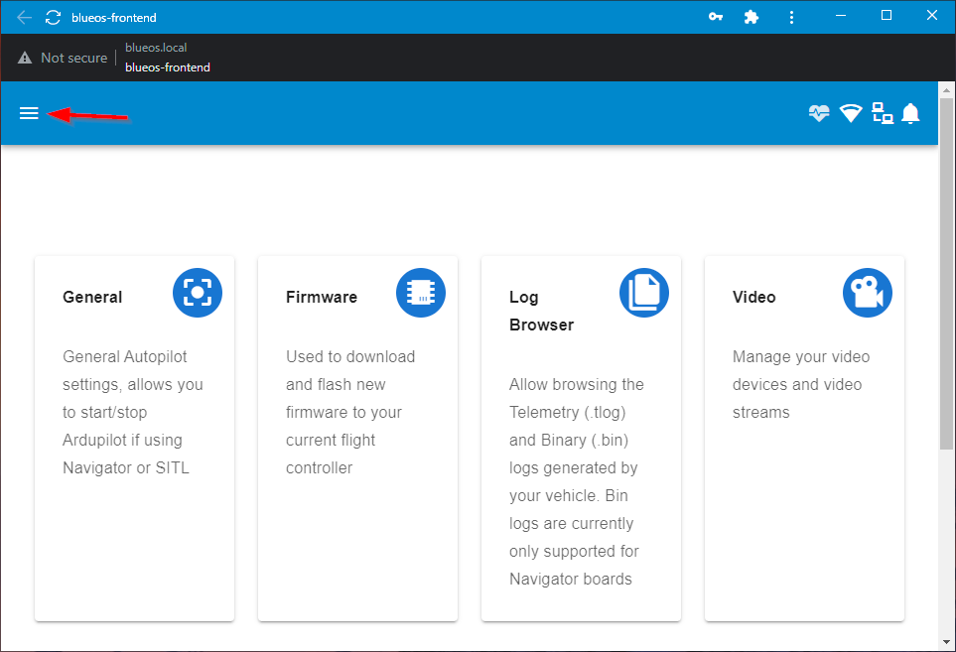956x652 pixels.
Task: Open Wi-Fi status from the top bar
Action: pyautogui.click(x=851, y=113)
